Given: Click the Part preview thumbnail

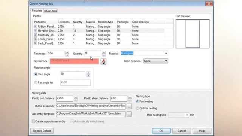Looking at the screenshot, I should 192,34.
